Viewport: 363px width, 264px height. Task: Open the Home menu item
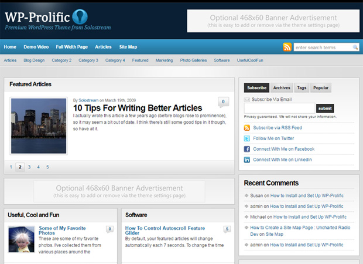tap(10, 47)
